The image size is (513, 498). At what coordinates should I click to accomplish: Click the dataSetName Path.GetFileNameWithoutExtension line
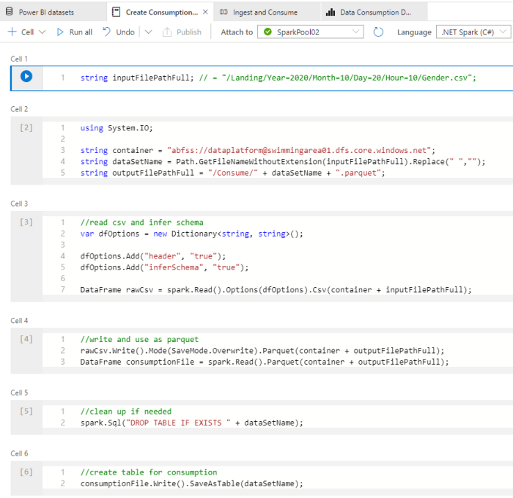[x=283, y=162]
